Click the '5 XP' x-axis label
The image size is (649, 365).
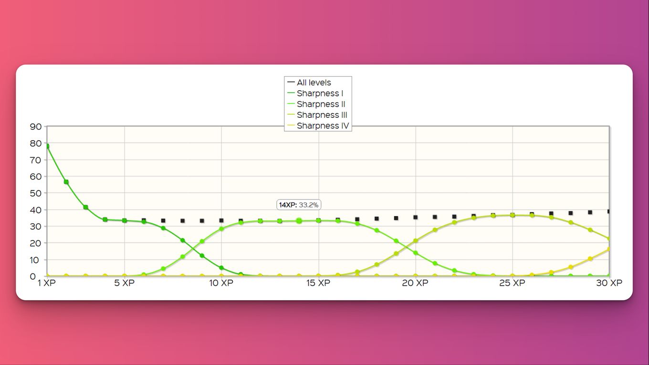tap(125, 283)
